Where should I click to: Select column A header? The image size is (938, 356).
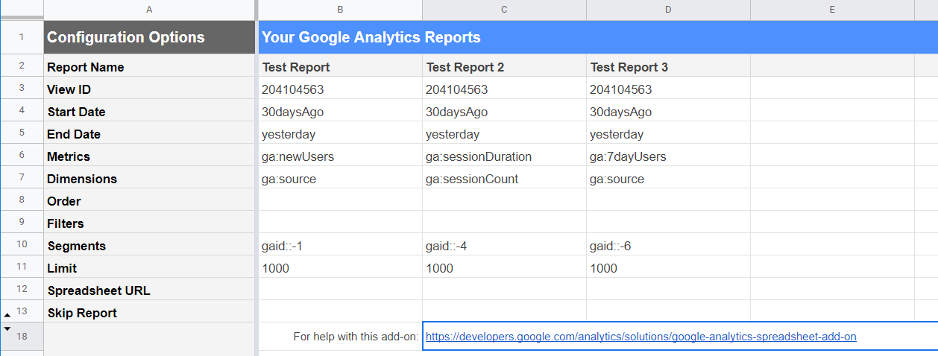tap(149, 10)
